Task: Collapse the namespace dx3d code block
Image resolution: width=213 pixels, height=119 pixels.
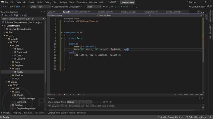Action: coord(62,32)
